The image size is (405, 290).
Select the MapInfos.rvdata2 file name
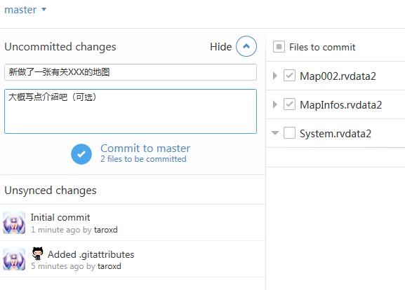coord(340,104)
